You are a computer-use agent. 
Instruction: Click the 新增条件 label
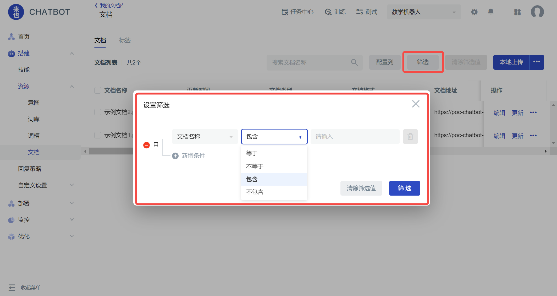tap(193, 156)
